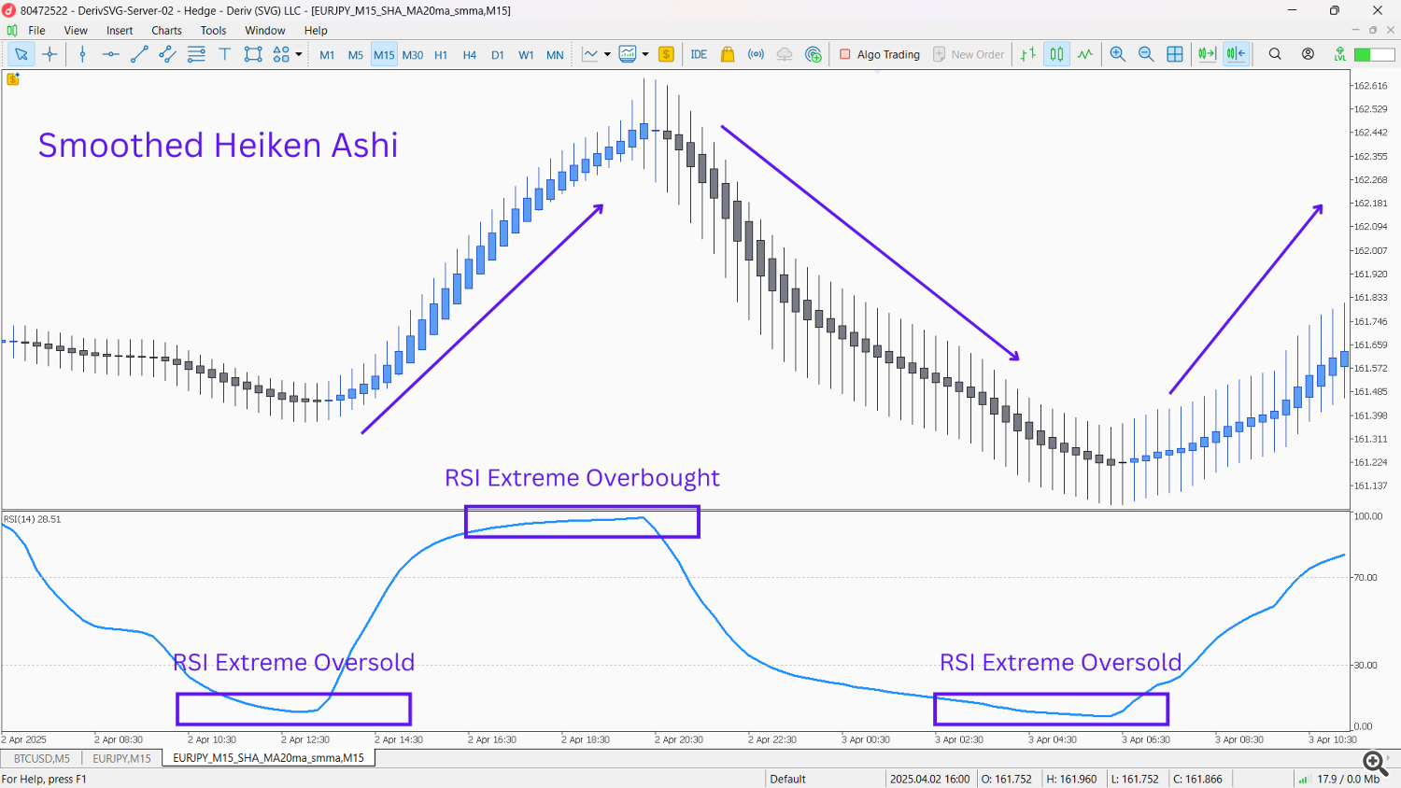Screen dimensions: 1401x788
Task: Expand the shapes objects dropdown arrow
Action: pyautogui.click(x=299, y=54)
